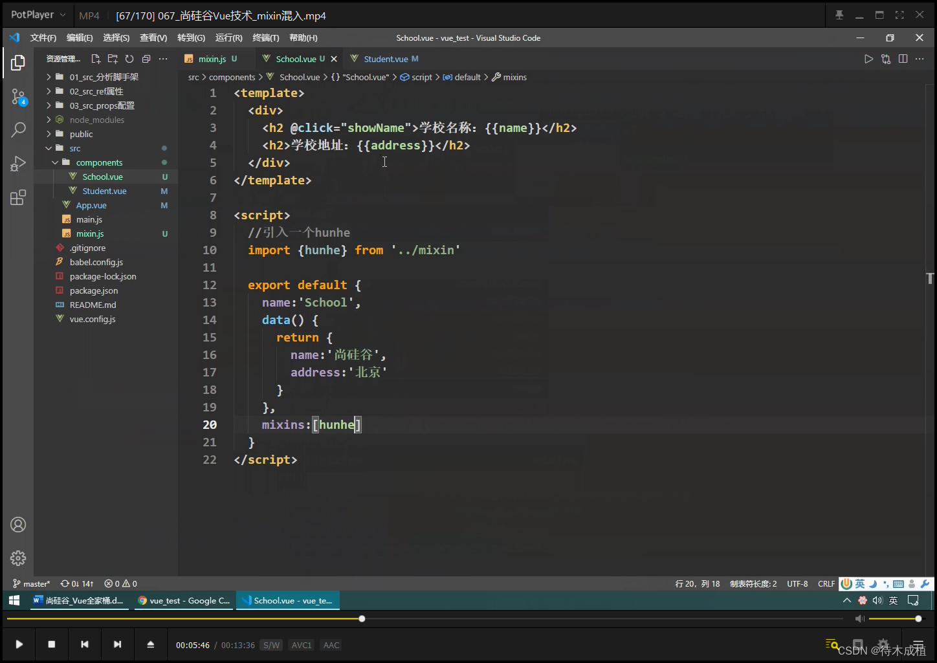Toggle the S/W decoder indicator
The height and width of the screenshot is (663, 937).
click(272, 645)
